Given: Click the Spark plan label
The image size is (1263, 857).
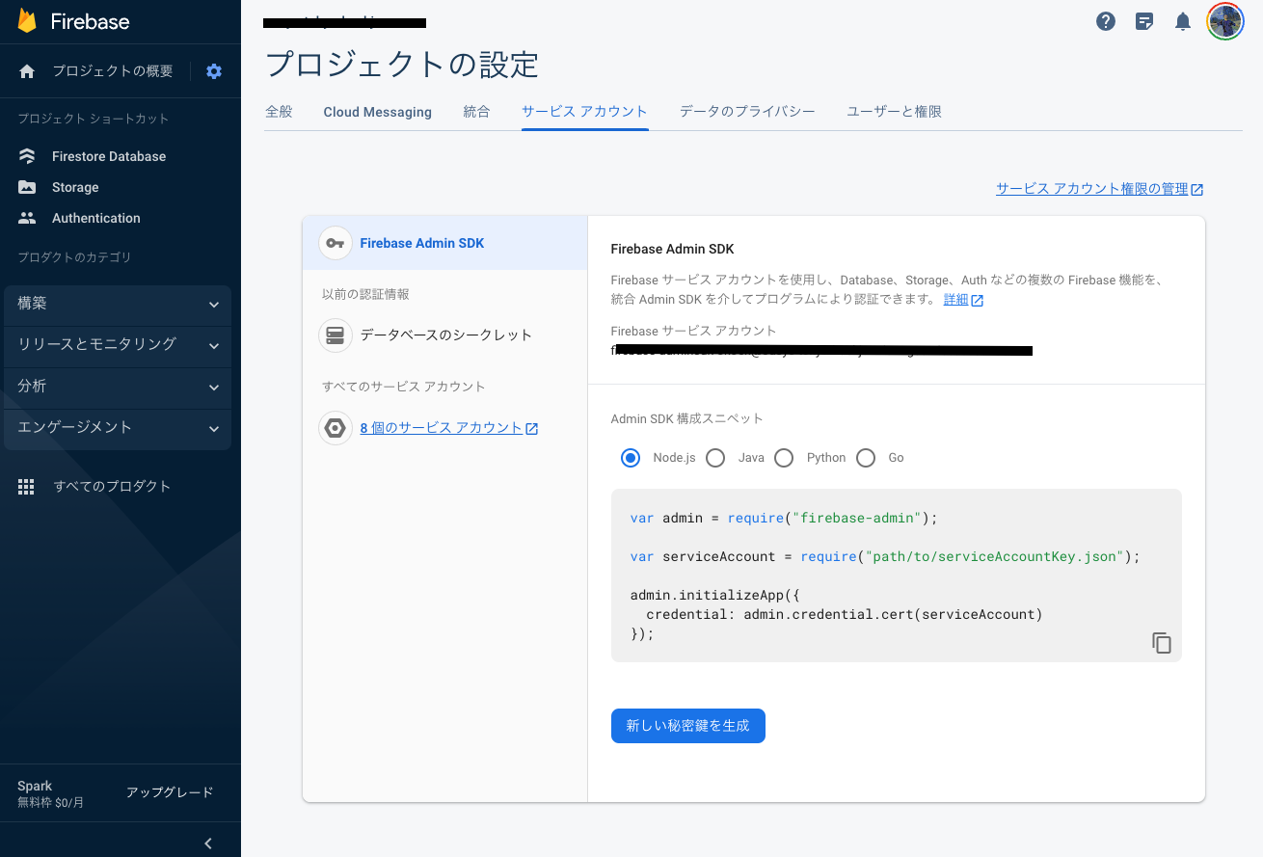Looking at the screenshot, I should pos(35,786).
